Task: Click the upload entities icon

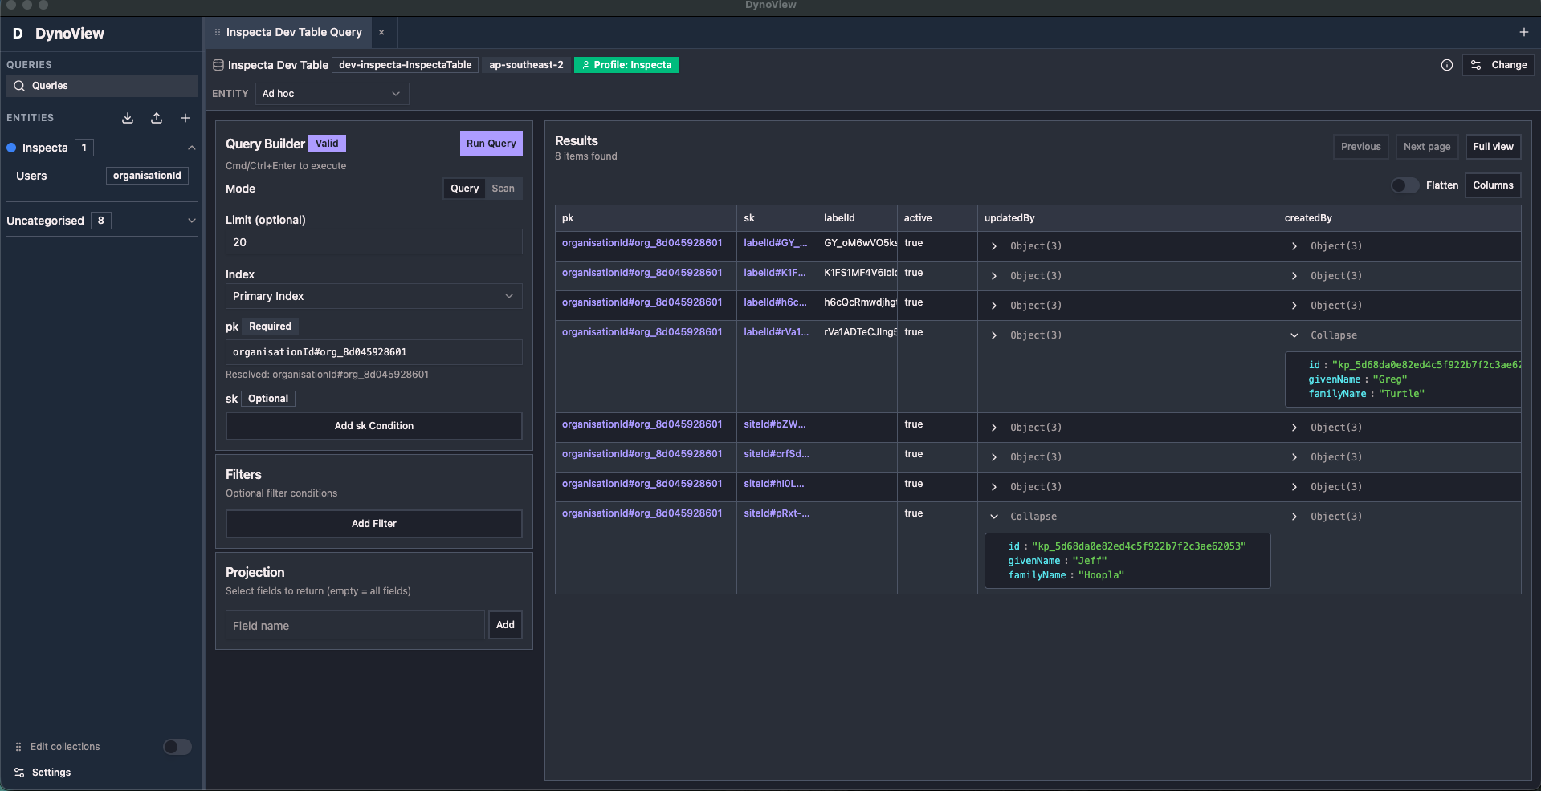Action: coord(156,118)
